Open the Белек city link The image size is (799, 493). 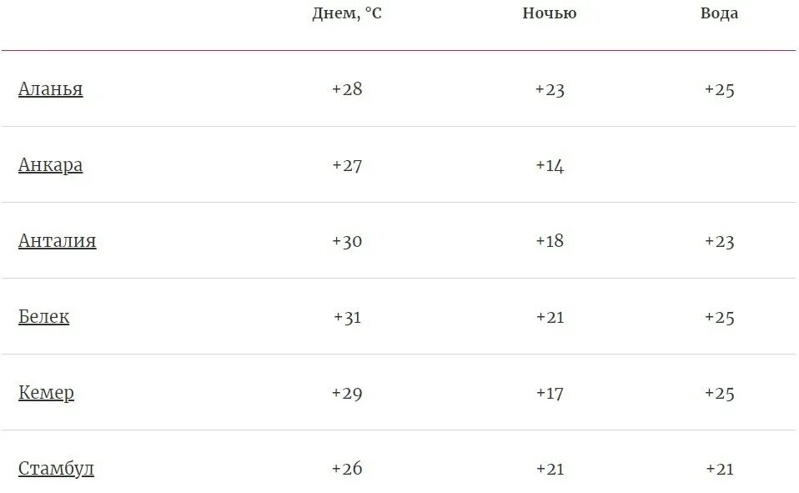(44, 316)
